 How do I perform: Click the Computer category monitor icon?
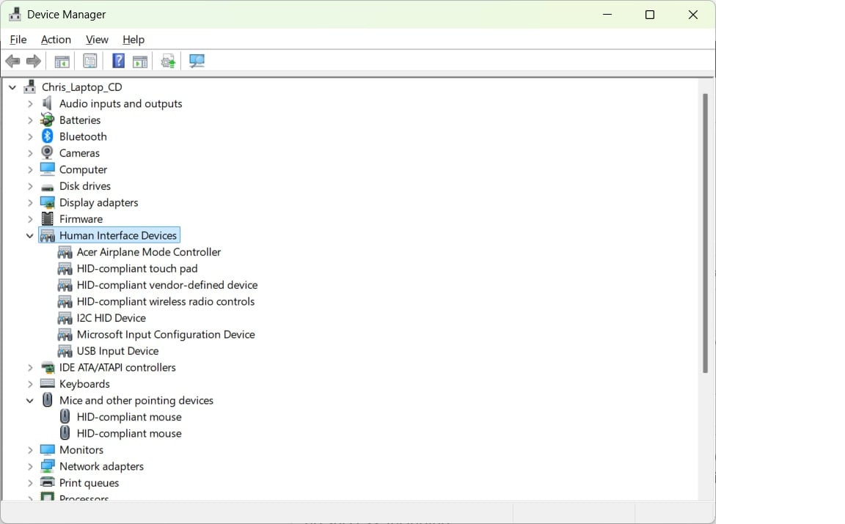click(48, 169)
